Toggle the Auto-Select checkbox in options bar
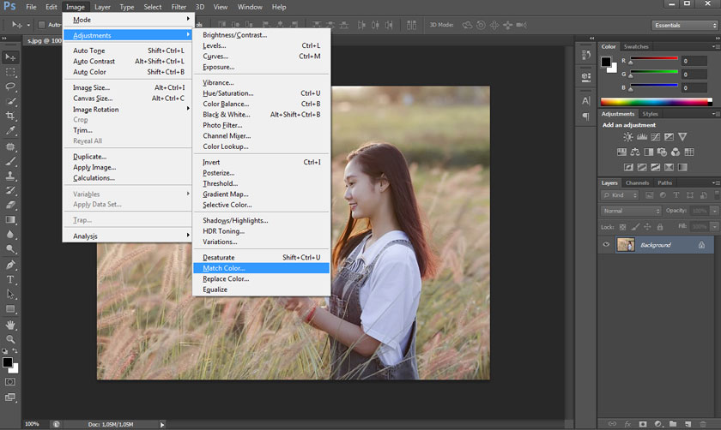The width and height of the screenshot is (721, 430). [x=42, y=25]
